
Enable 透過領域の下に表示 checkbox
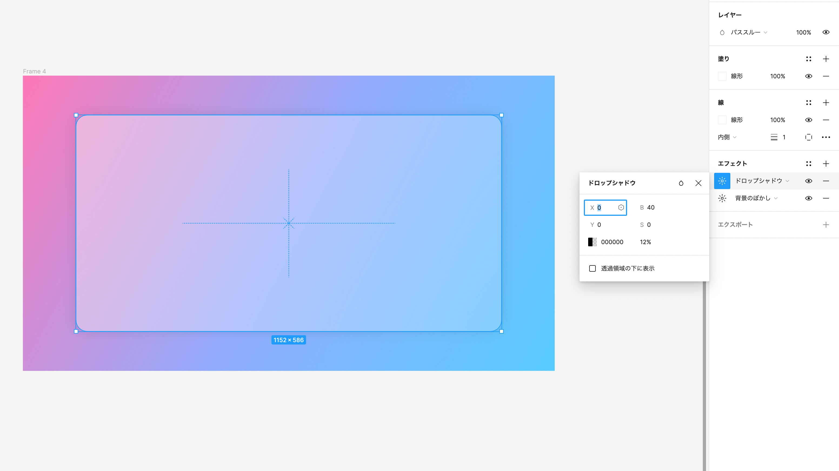point(592,268)
